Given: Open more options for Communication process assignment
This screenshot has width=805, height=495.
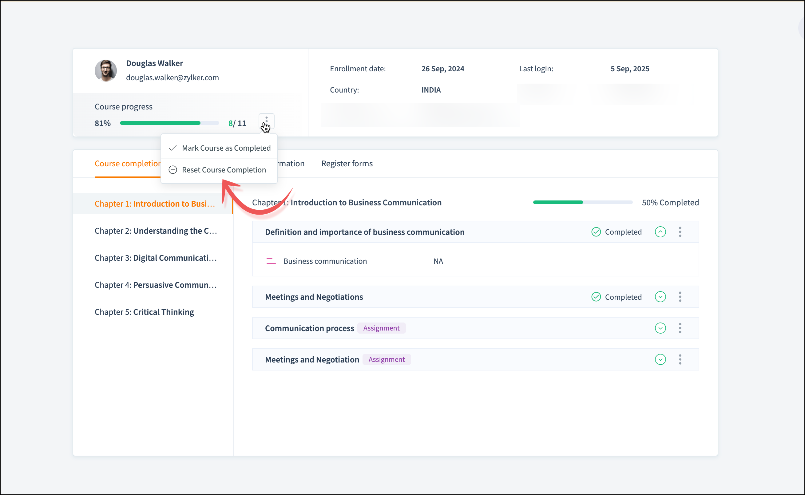Looking at the screenshot, I should (x=680, y=328).
